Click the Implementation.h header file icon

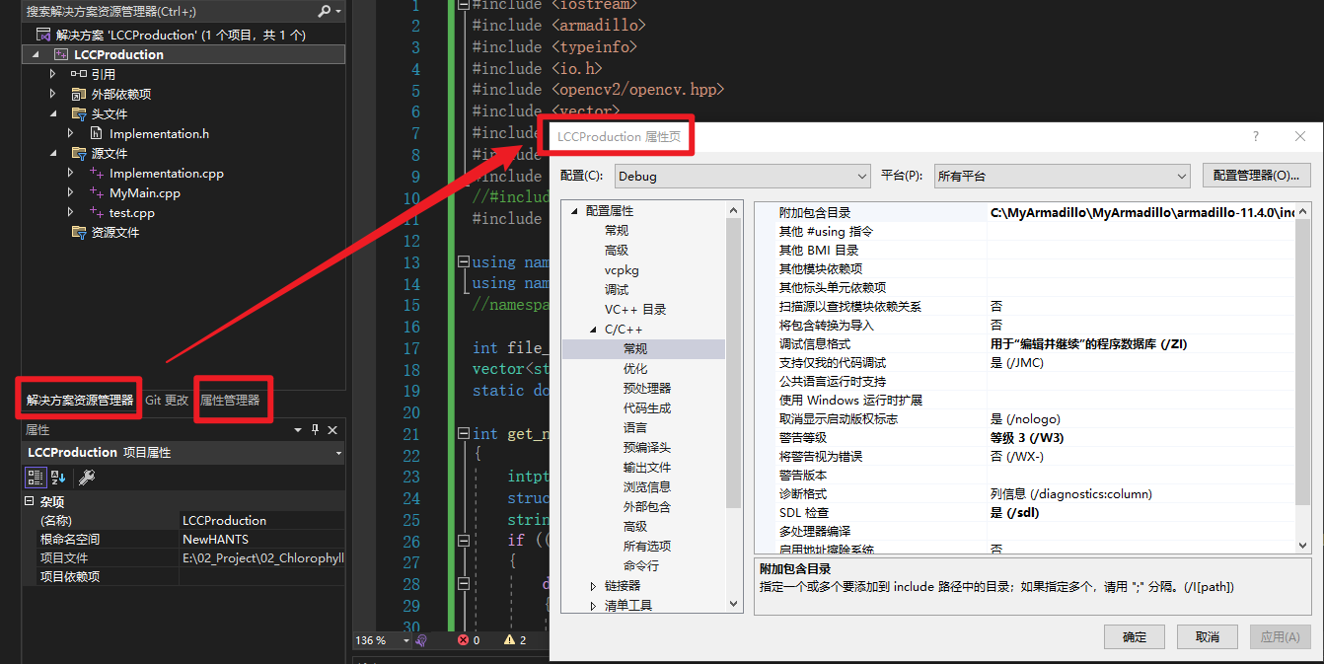tap(97, 133)
